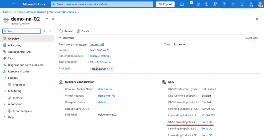Image resolution: width=264 pixels, height=140 pixels.
Task: Collapse the left sidebar menu
Action: [50, 31]
